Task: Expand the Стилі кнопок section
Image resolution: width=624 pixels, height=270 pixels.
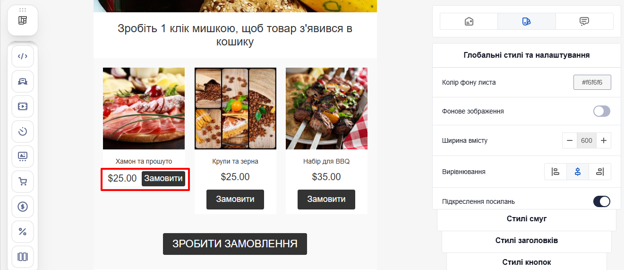Action: 527,262
